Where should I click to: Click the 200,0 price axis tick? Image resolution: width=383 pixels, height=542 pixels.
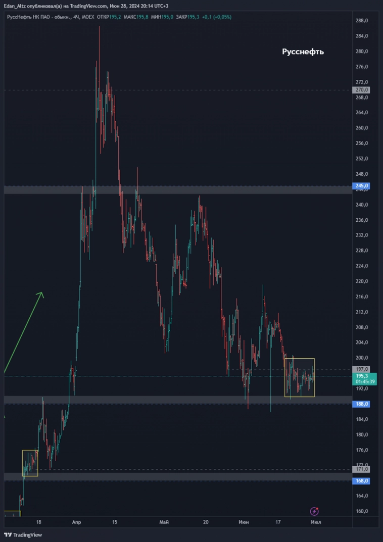361,358
